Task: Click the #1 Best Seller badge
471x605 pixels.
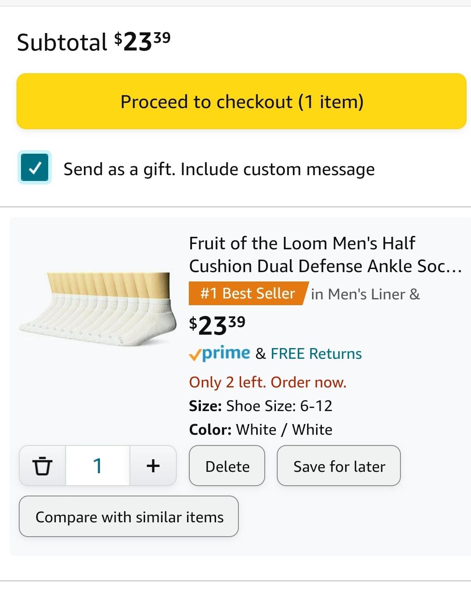Action: (248, 294)
